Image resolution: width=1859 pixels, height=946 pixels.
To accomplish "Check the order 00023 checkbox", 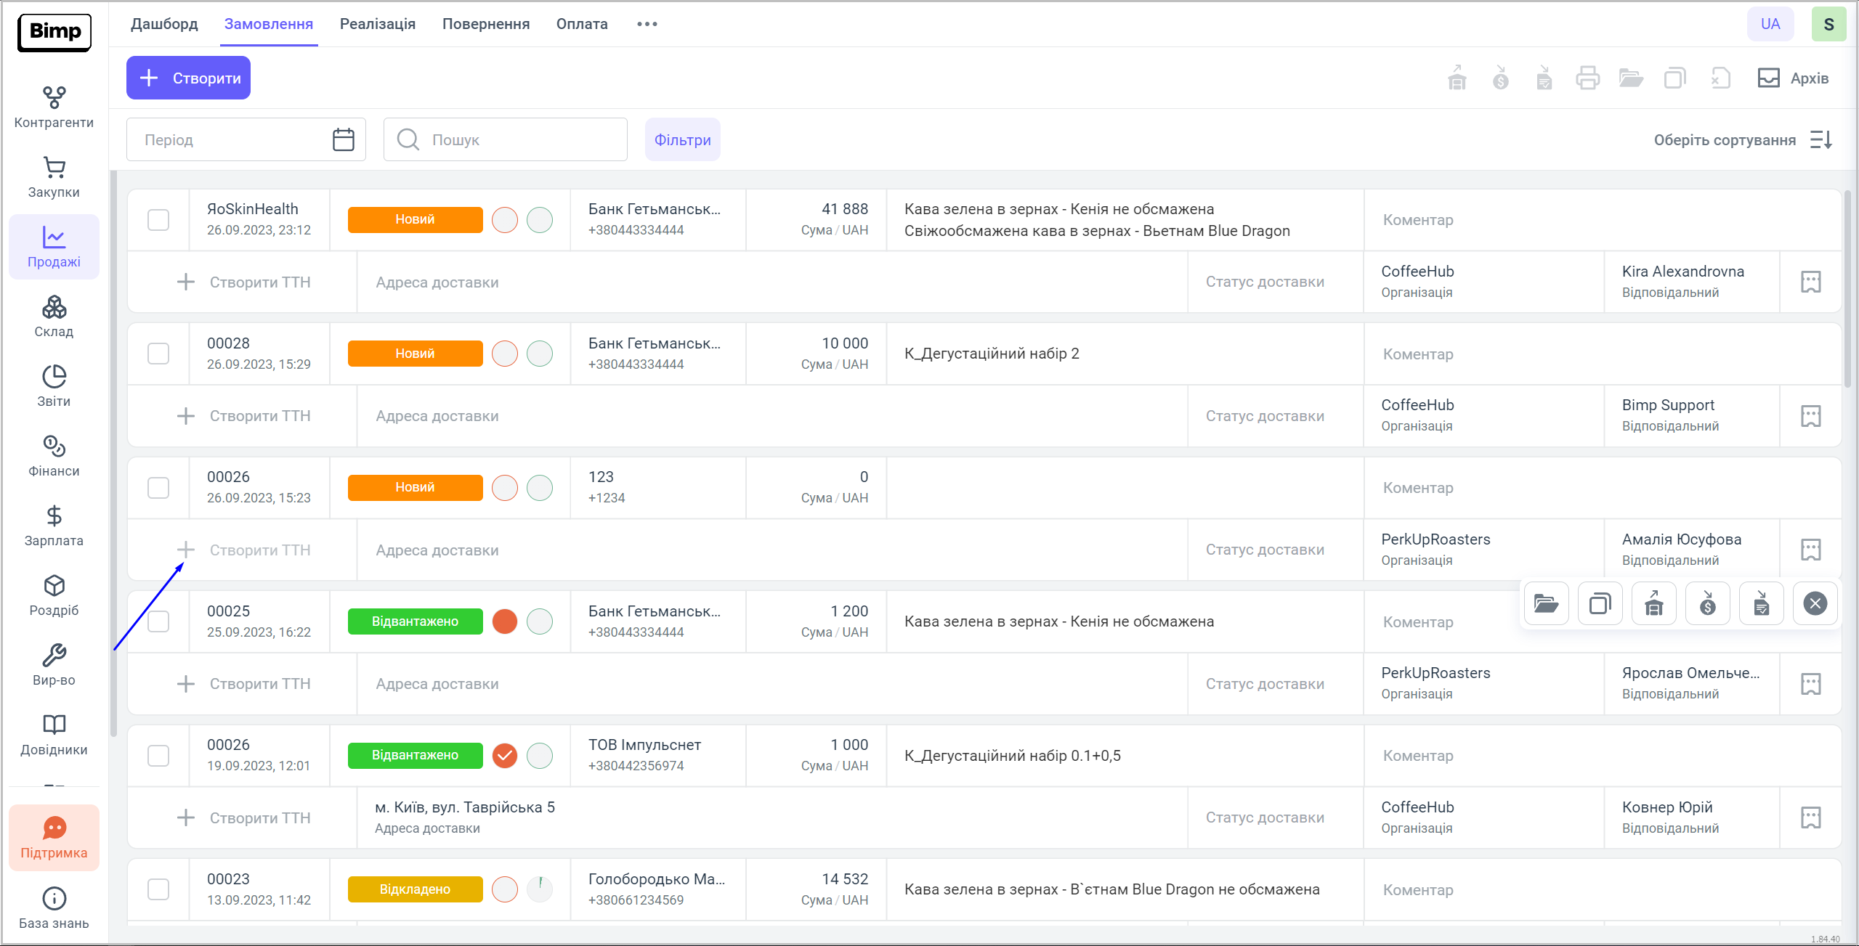I will coord(158,889).
